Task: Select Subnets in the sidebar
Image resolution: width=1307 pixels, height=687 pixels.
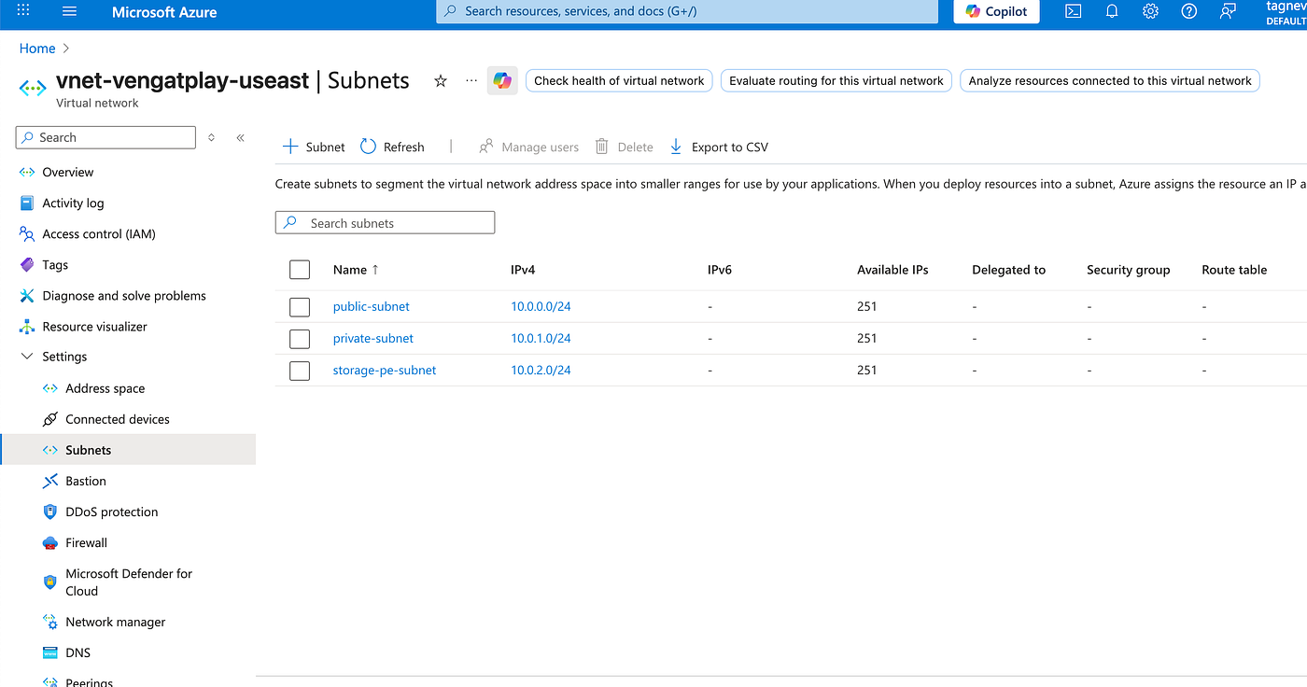Action: 128,450
